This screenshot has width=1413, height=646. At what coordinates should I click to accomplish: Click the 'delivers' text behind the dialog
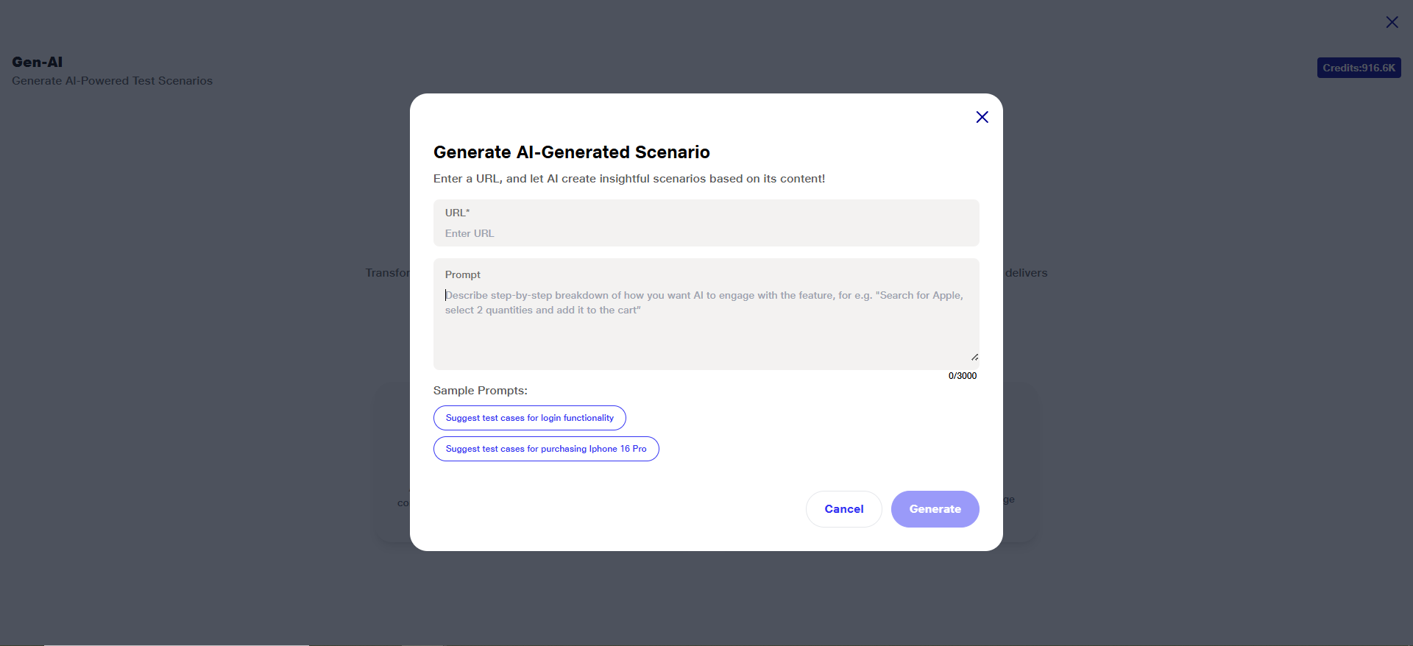(x=1026, y=273)
